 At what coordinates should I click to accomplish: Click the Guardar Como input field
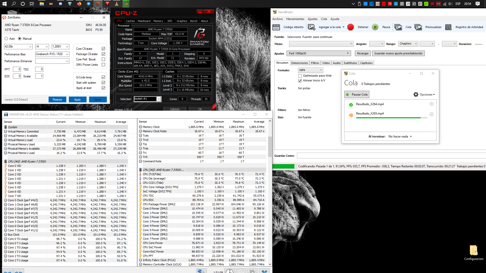click(391, 156)
